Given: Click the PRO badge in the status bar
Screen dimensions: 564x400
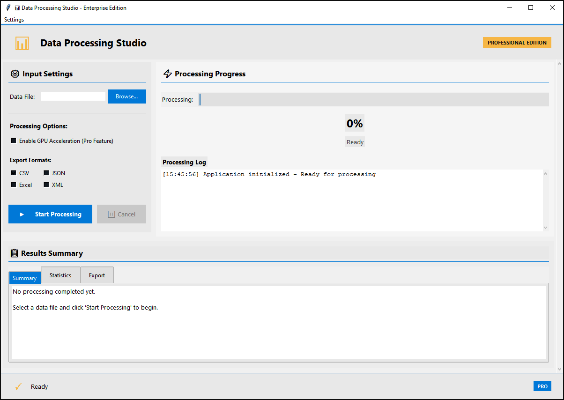Looking at the screenshot, I should pyautogui.click(x=542, y=386).
